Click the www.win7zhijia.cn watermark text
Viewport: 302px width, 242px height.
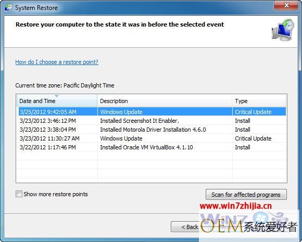pyautogui.click(x=236, y=206)
